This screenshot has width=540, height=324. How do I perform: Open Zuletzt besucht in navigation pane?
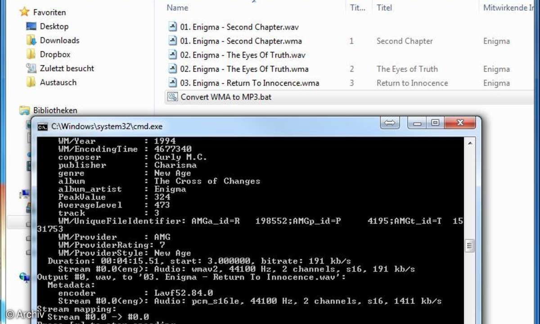[67, 68]
